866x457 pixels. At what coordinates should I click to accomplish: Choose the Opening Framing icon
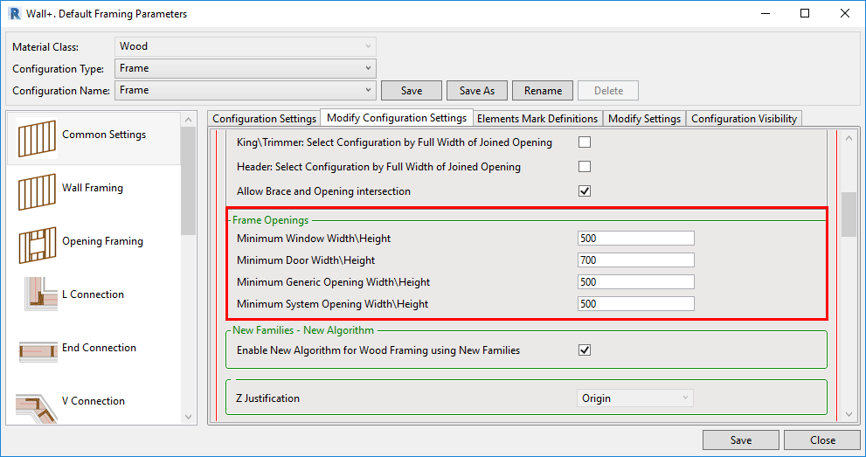click(x=37, y=245)
